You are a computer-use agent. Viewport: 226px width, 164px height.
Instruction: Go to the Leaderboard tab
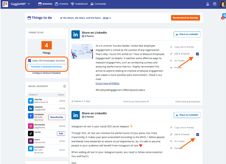(x=79, y=4)
